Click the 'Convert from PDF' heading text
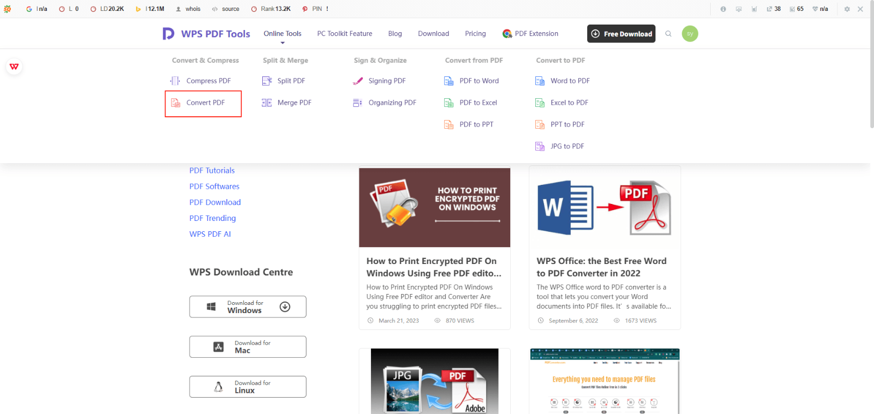The width and height of the screenshot is (874, 414). 474,61
